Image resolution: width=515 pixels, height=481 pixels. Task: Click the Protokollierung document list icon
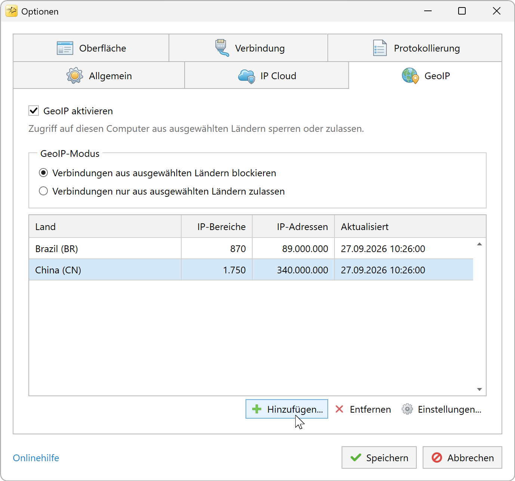tap(380, 48)
